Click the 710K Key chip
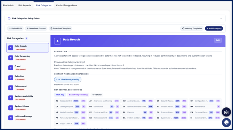This screenshot has height=130, width=233. (60, 95)
